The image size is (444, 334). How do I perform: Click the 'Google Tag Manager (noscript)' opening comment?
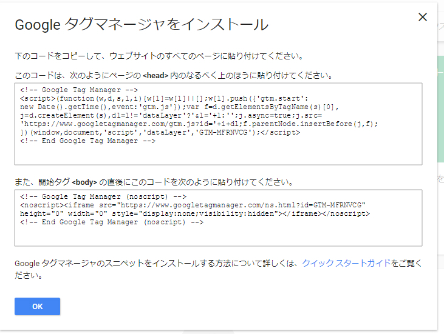tap(103, 196)
